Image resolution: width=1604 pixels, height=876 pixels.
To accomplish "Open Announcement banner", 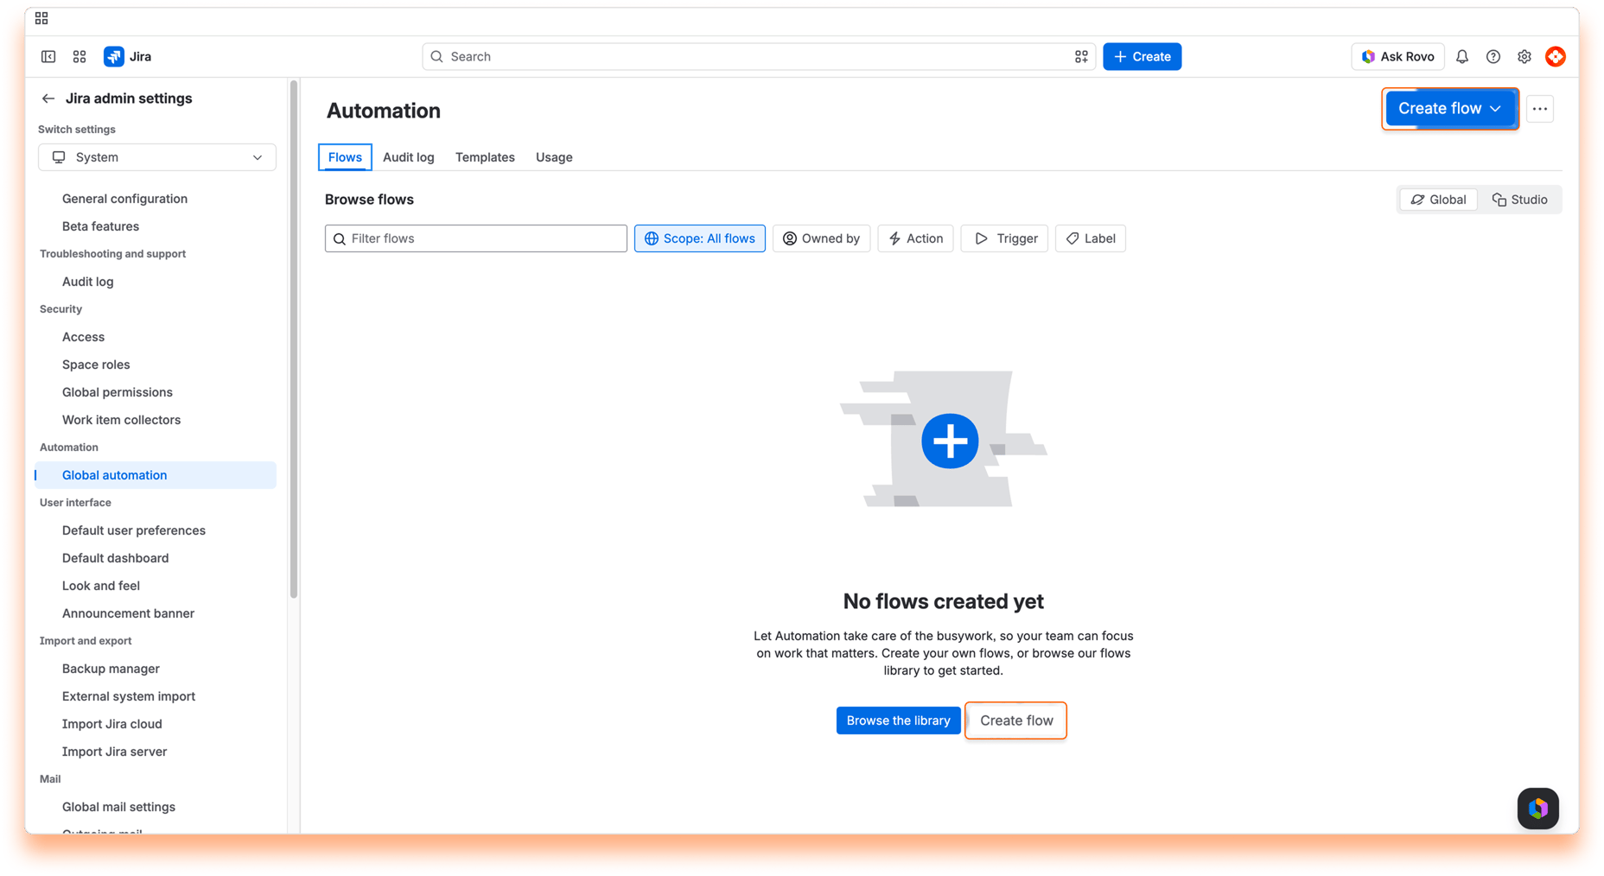I will pos(156,613).
